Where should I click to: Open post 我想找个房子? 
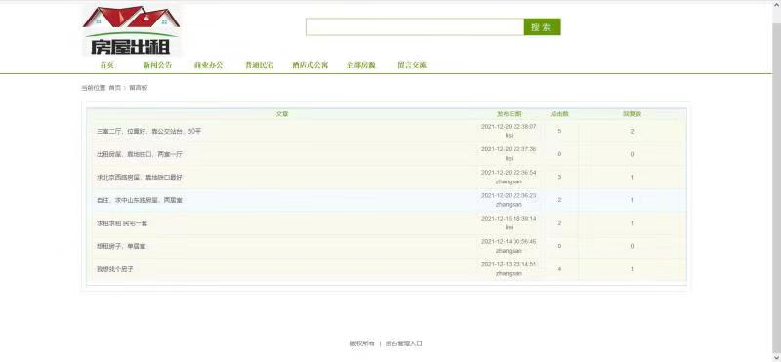pyautogui.click(x=114, y=269)
